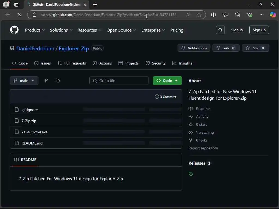Image resolution: width=279 pixels, height=209 pixels.
Task: Click the GitHub logo icon
Action: pyautogui.click(x=14, y=30)
